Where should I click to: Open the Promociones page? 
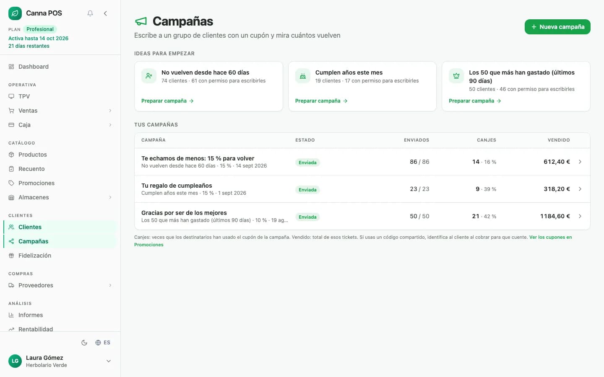[60, 183]
